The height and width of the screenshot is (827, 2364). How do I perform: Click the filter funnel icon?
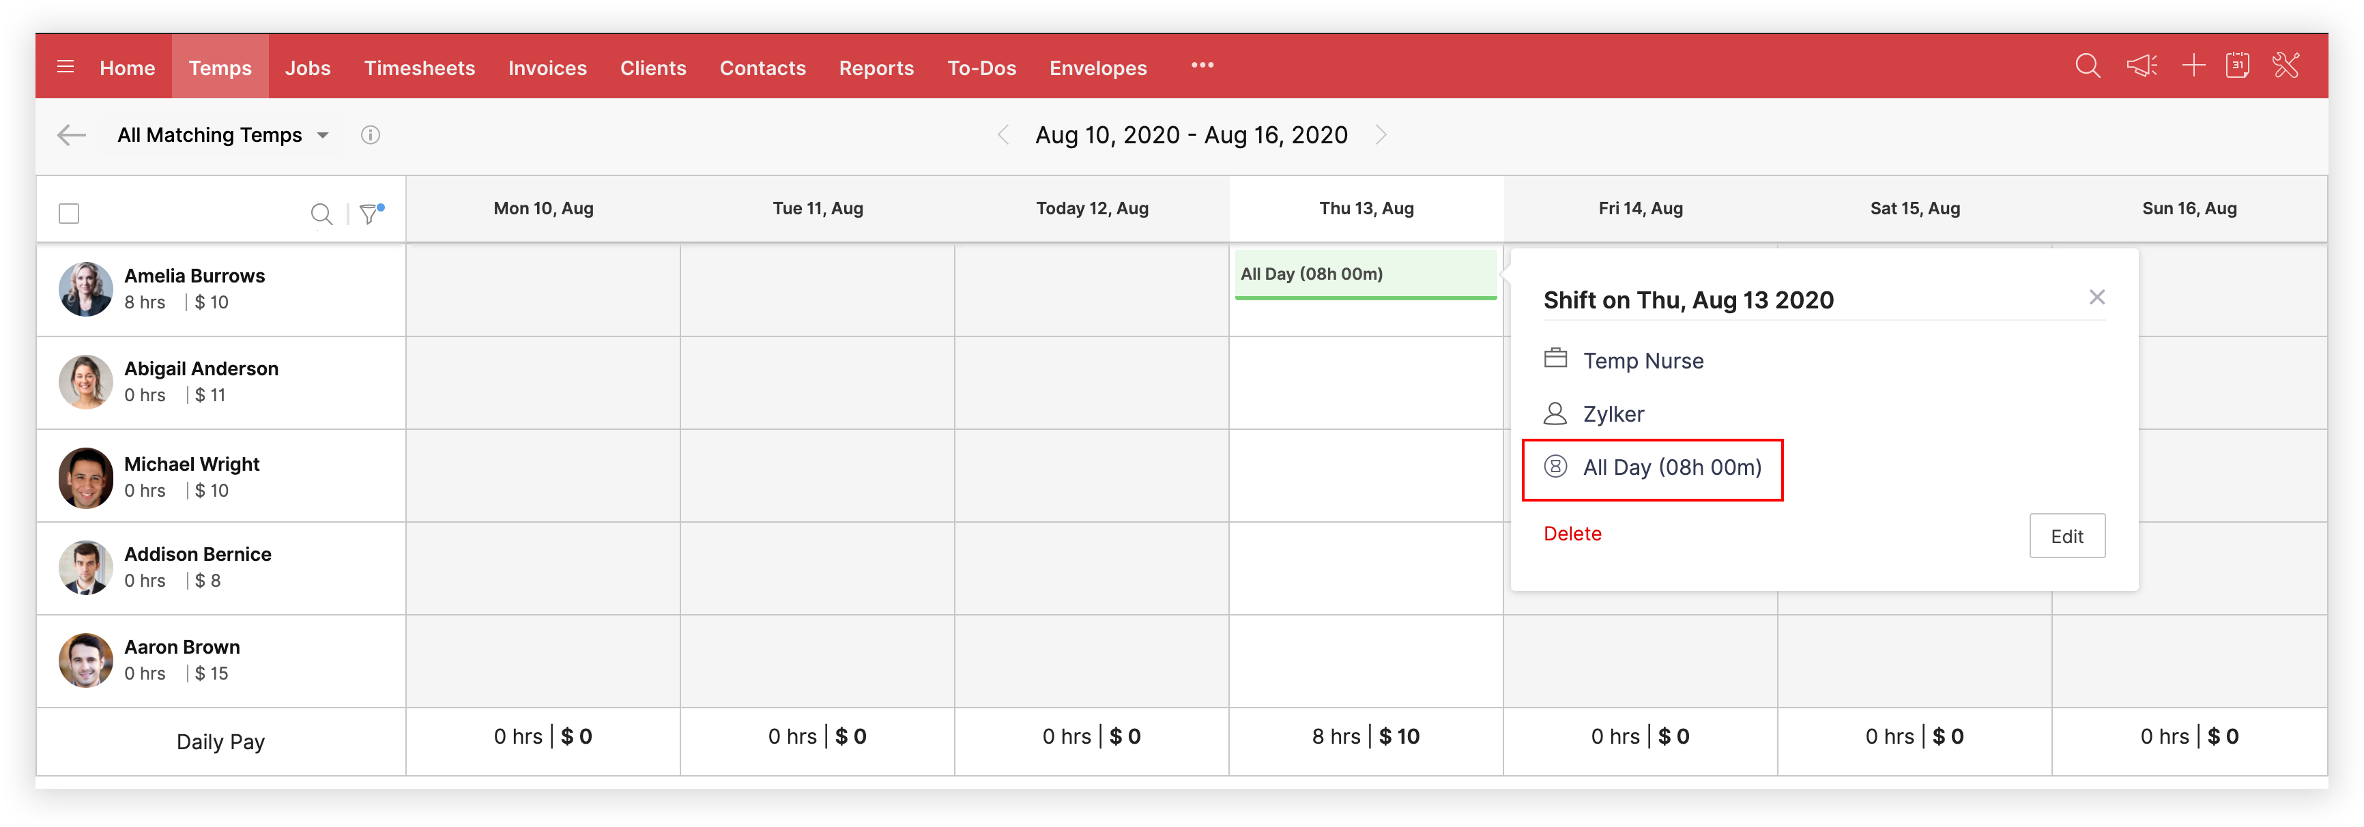[369, 214]
